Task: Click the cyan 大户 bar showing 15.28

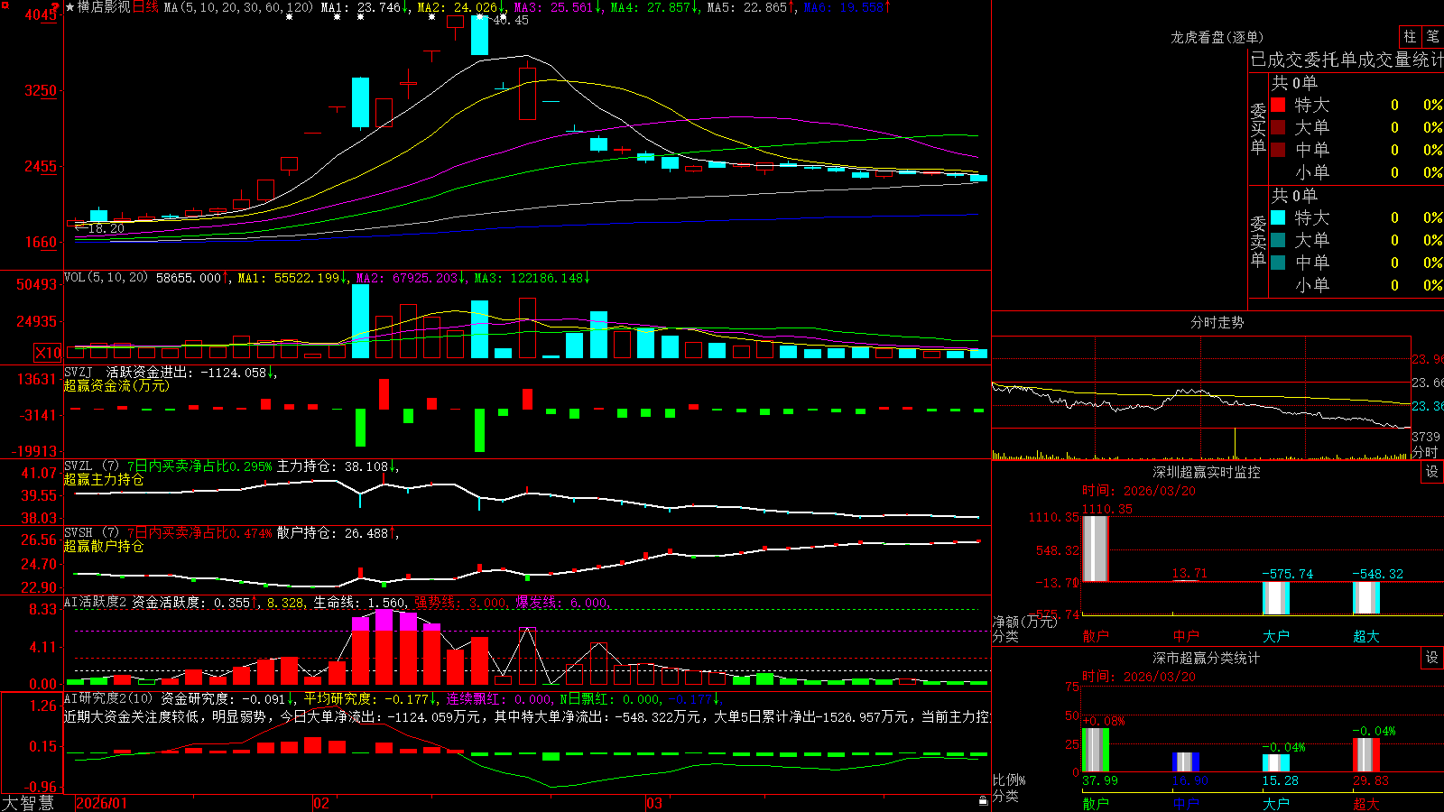Action: pos(1275,763)
